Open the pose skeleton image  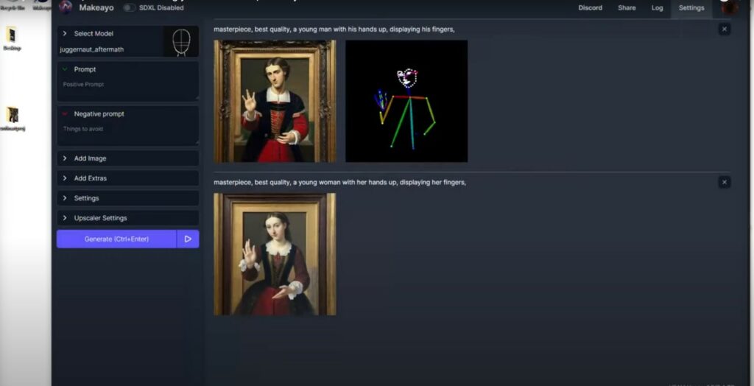click(406, 101)
